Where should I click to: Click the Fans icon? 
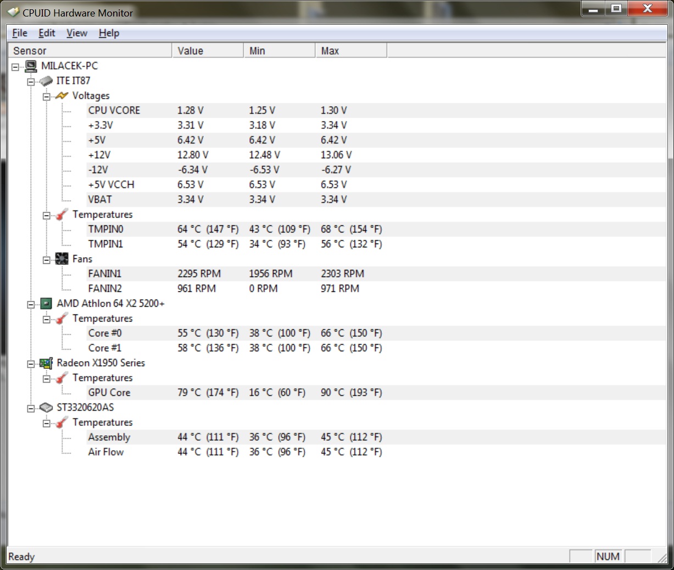62,259
